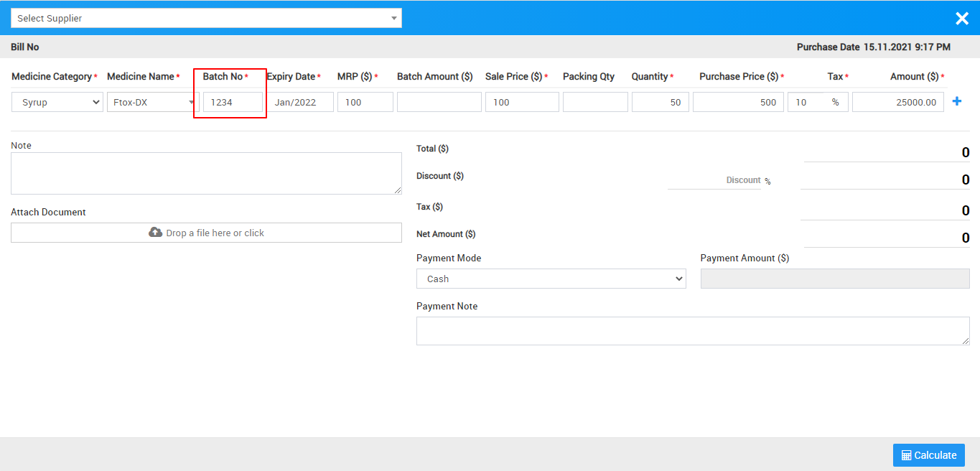The image size is (980, 471).
Task: Click the Tax percentage field
Action: 808,103
